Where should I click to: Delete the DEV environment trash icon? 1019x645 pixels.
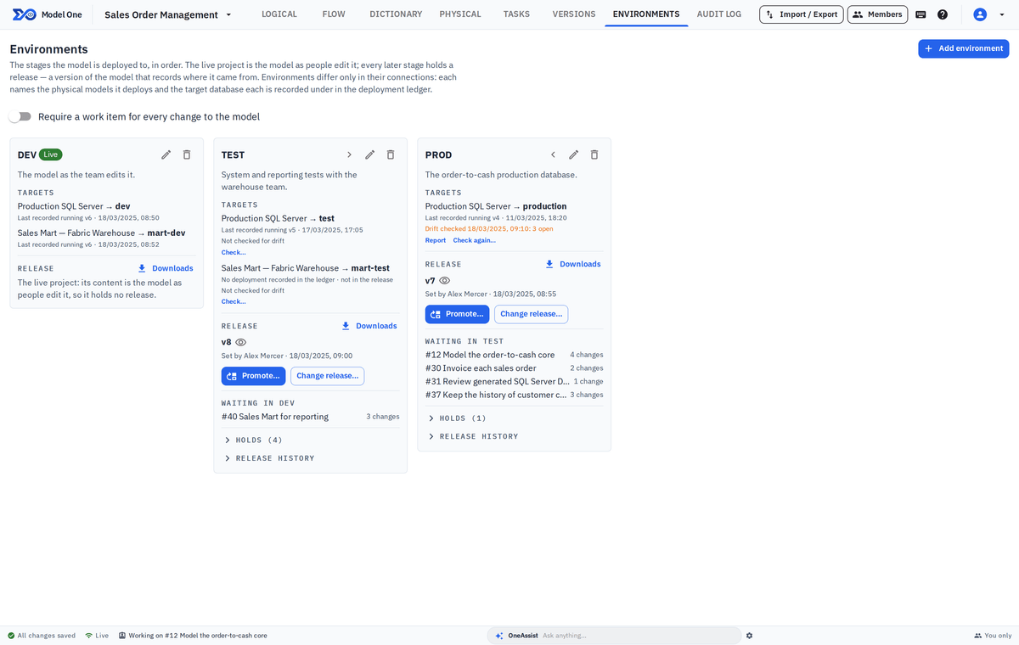pos(187,154)
